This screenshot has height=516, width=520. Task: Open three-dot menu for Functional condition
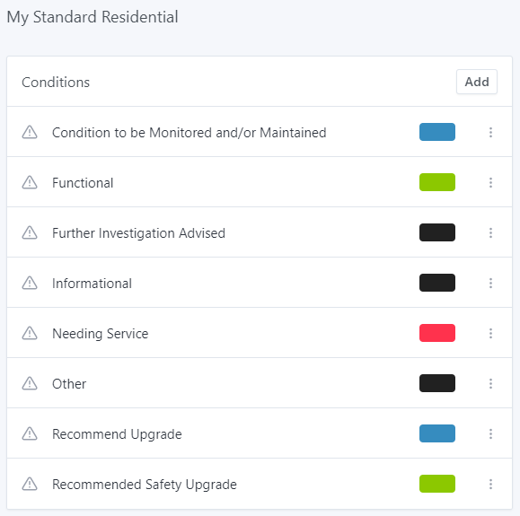[x=490, y=182]
